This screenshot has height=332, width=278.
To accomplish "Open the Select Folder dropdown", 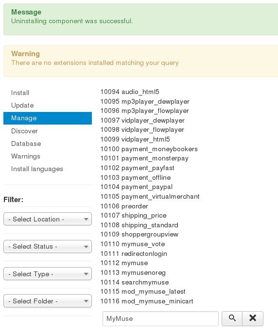I will [x=48, y=301].
